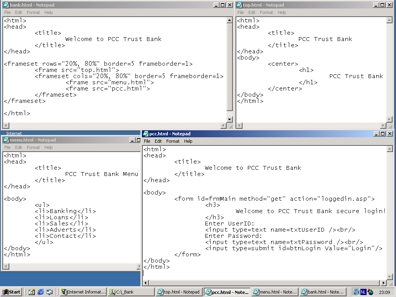Open the Help menu in menu.html Notepad
The height and width of the screenshot is (297, 396).
49,147
